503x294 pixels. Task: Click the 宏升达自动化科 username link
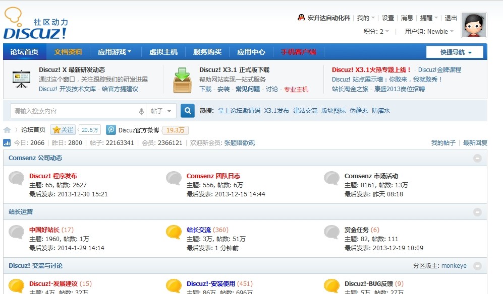329,18
